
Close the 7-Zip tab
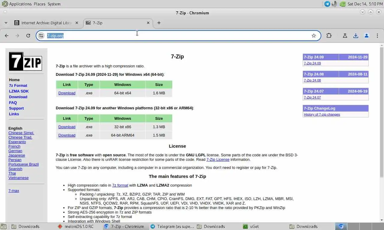(x=148, y=23)
